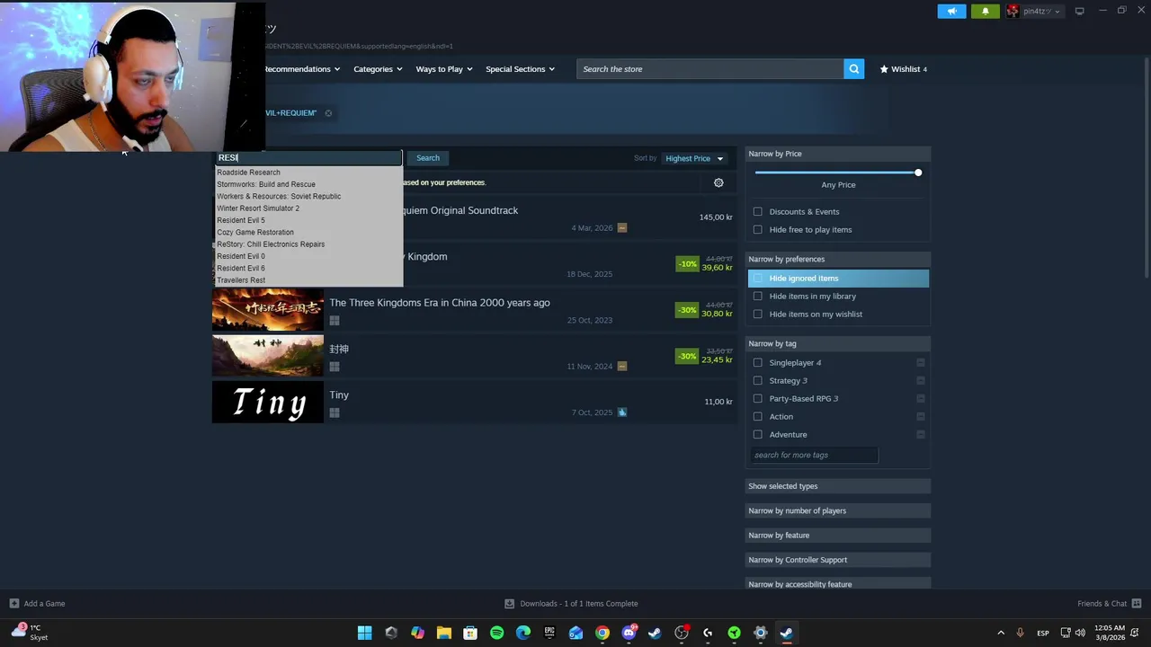Image resolution: width=1151 pixels, height=647 pixels.
Task: Click the active Steam taskbar icon
Action: [x=787, y=633]
